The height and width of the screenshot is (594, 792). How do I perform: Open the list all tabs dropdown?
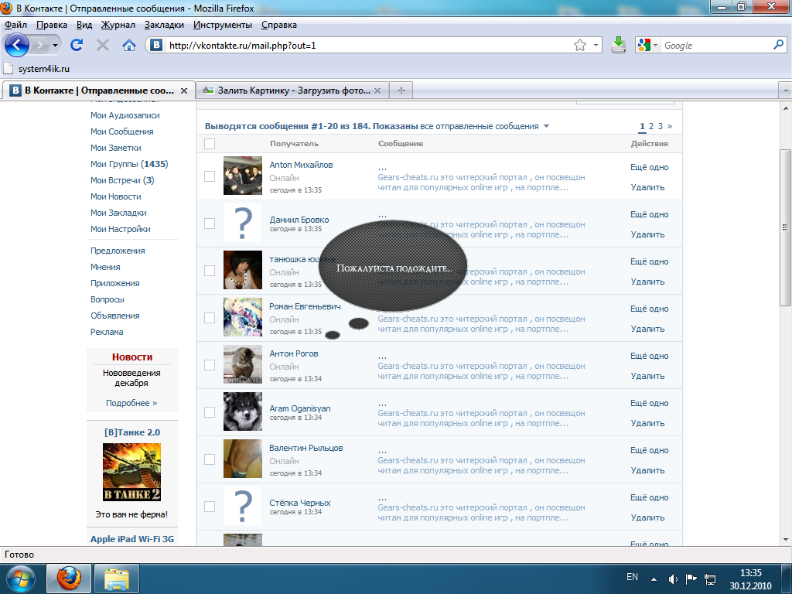click(x=785, y=90)
